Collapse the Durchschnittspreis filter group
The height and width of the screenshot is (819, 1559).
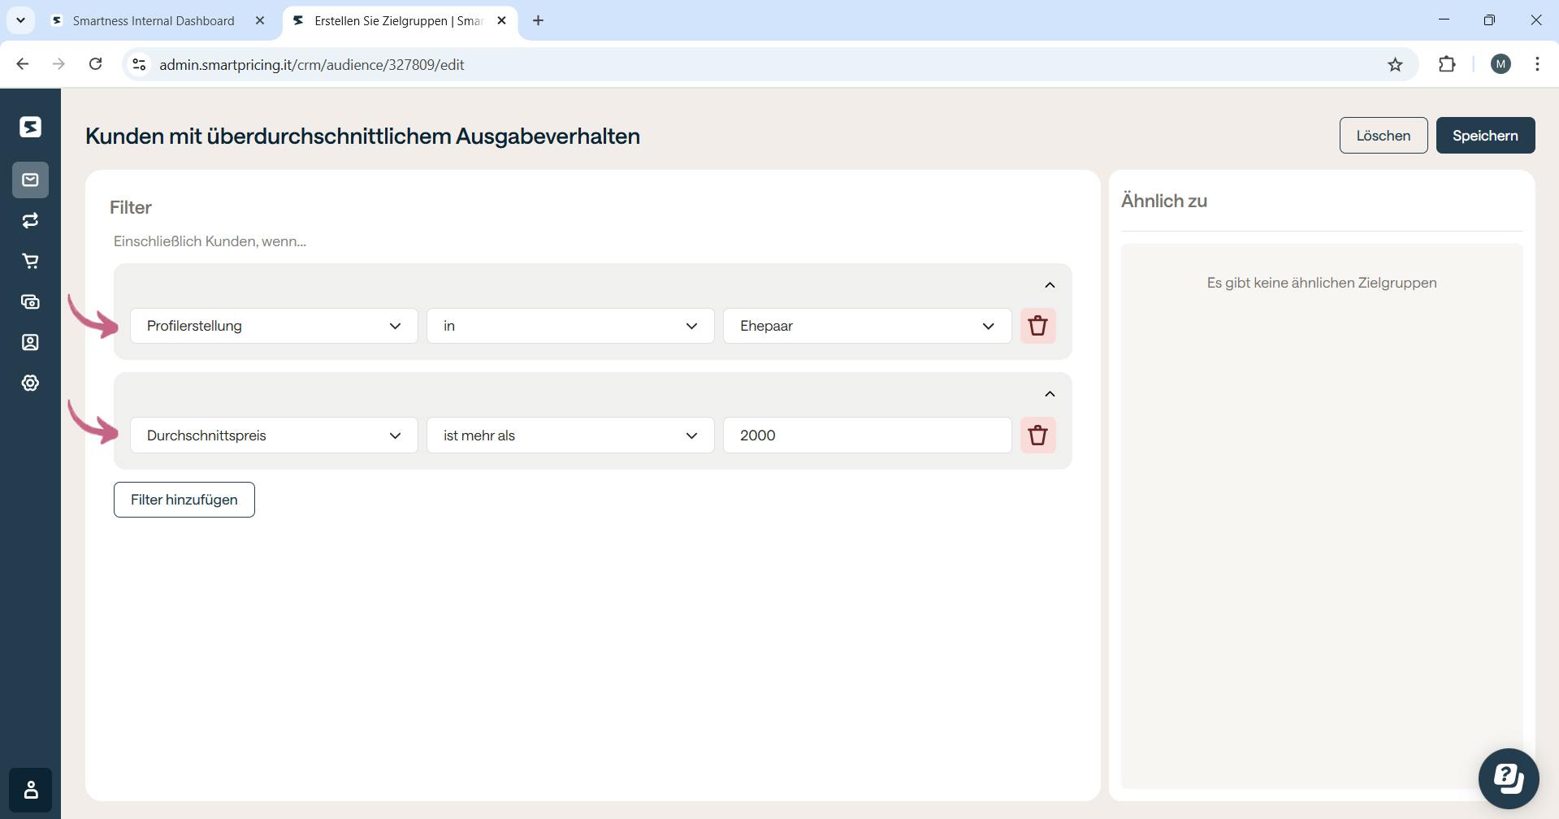tap(1050, 394)
